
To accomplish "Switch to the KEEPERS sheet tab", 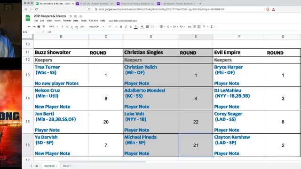I will coord(51,166).
